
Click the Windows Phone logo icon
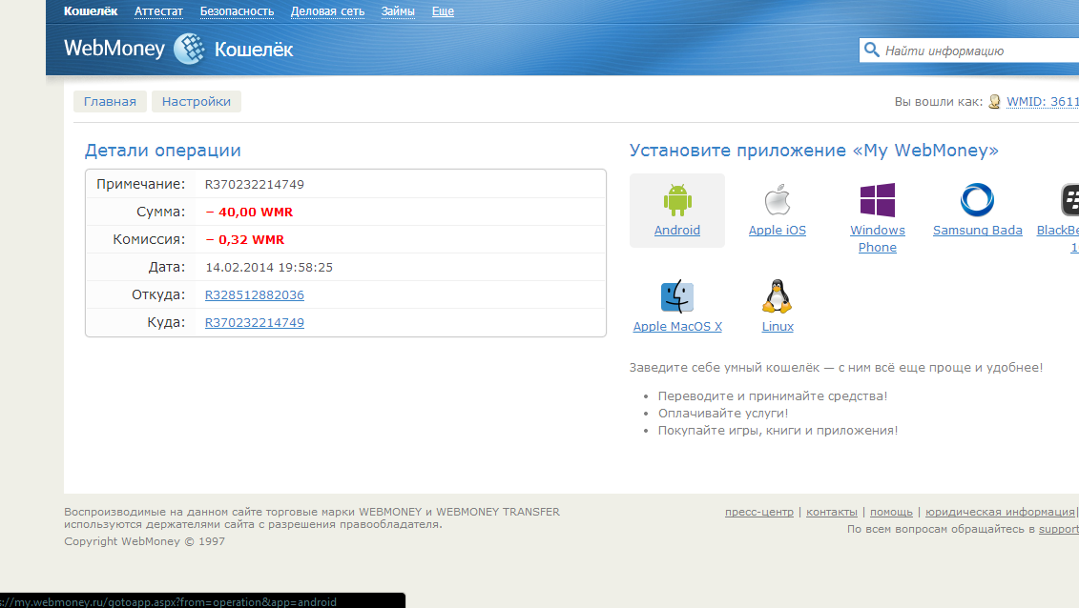tap(878, 200)
